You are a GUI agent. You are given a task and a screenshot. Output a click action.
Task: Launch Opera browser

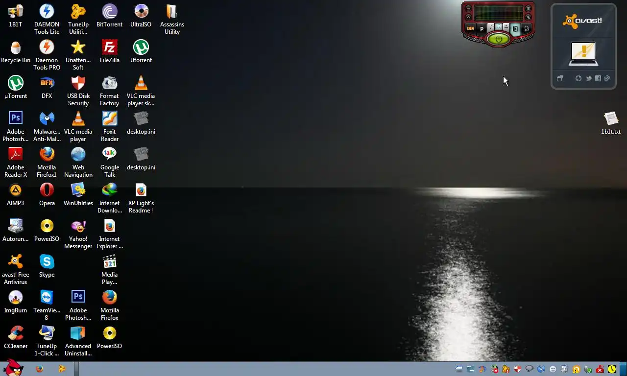point(47,194)
